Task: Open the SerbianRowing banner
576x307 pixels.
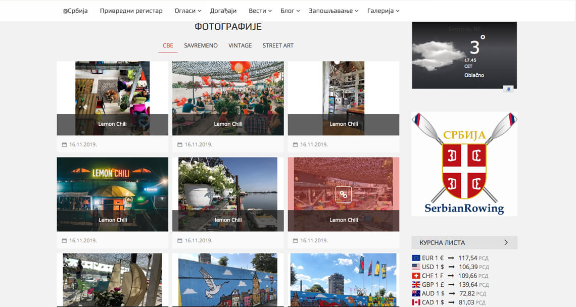Action: [464, 164]
